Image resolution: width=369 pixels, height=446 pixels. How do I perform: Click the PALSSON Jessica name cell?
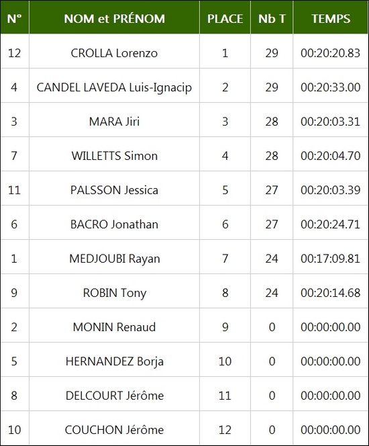(114, 189)
